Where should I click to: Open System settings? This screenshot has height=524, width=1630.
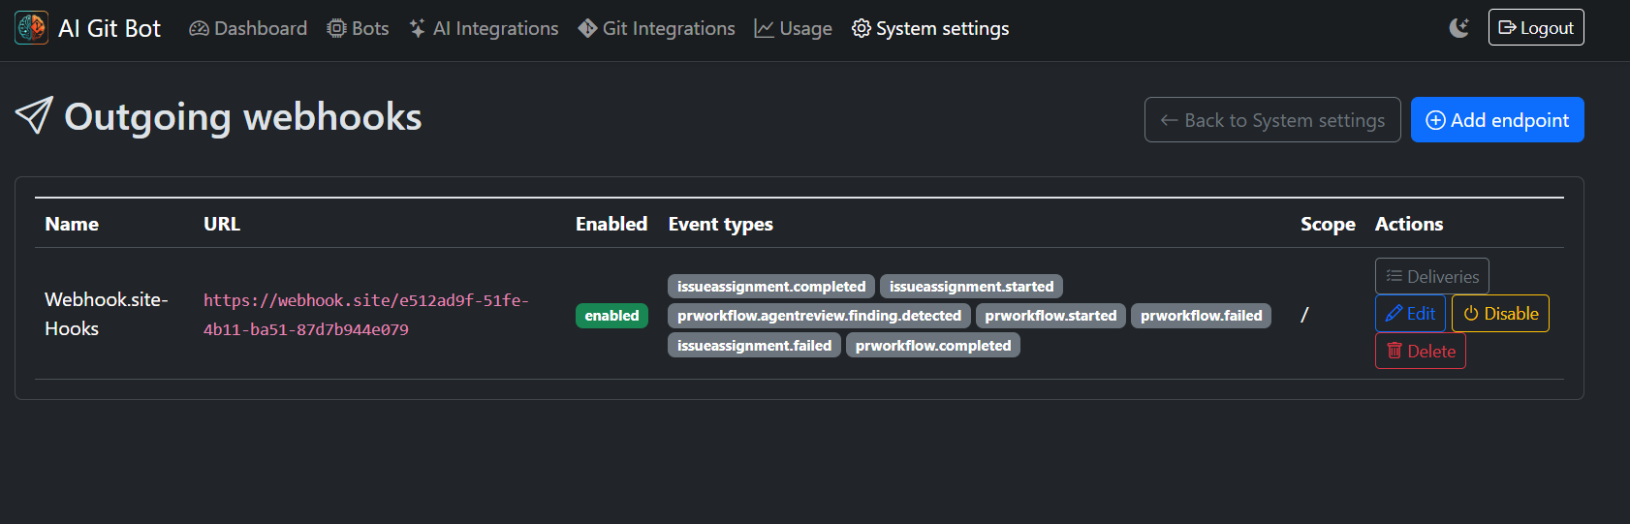tap(930, 29)
